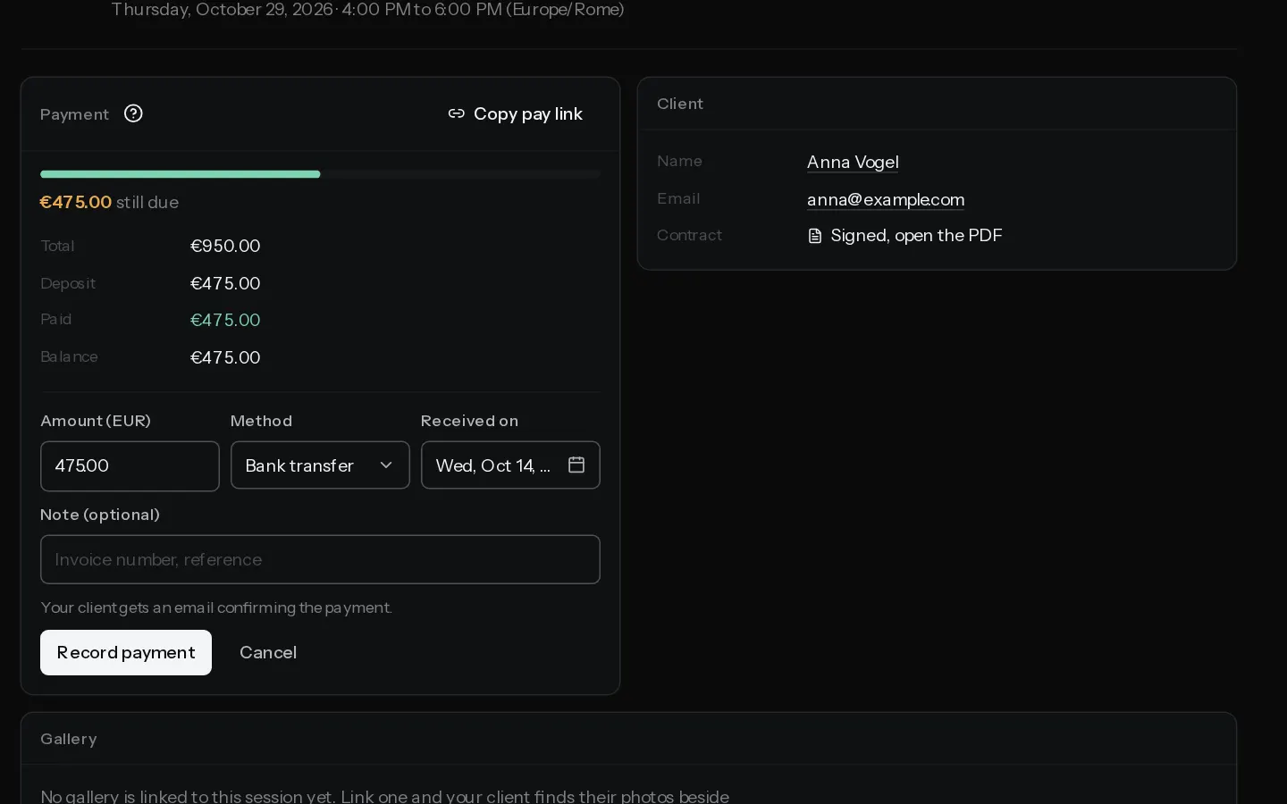Click the payment progress bar
The width and height of the screenshot is (1287, 804).
[320, 174]
